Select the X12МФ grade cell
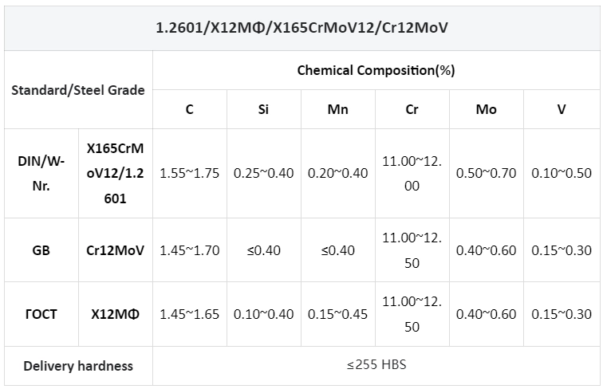Image resolution: width=603 pixels, height=389 pixels. tap(116, 314)
